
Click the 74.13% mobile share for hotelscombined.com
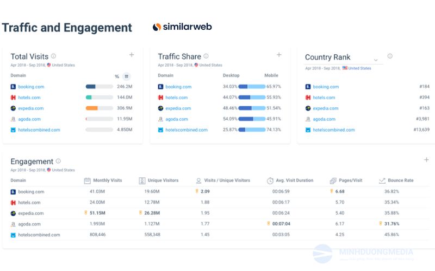pyautogui.click(x=274, y=130)
